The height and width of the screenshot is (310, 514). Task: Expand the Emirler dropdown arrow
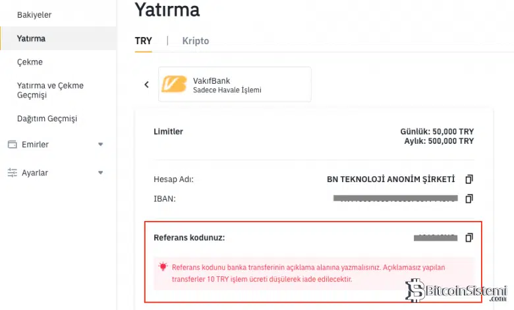(x=101, y=144)
